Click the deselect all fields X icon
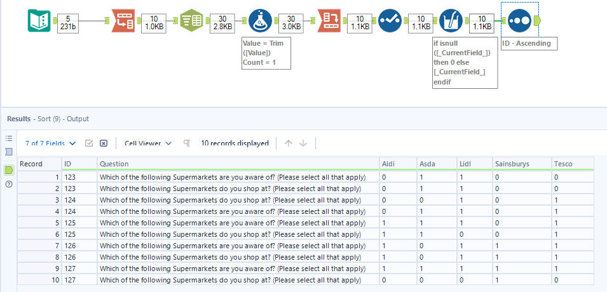 click(104, 143)
